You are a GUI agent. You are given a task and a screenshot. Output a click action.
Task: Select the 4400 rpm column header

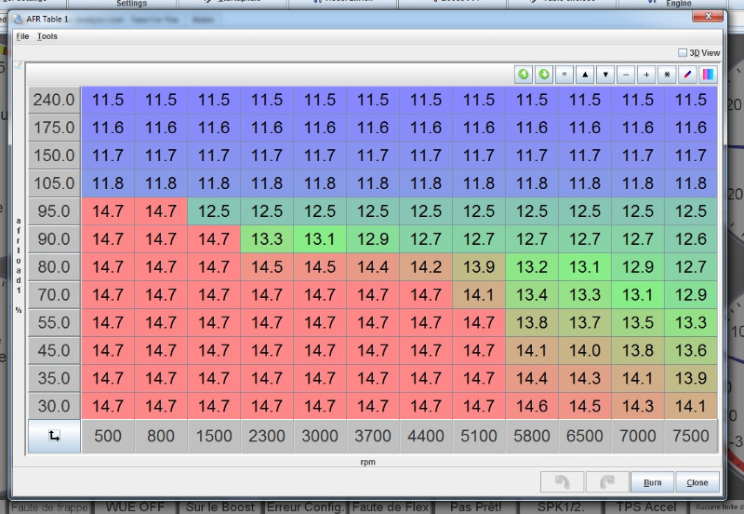(426, 436)
